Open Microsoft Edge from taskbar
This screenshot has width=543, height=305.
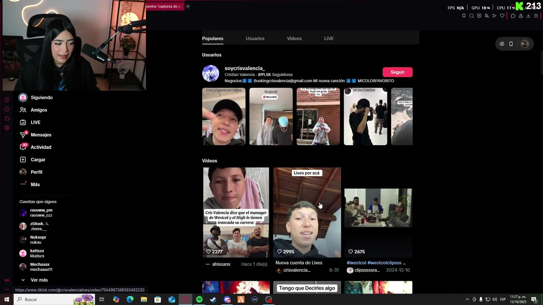point(130,299)
